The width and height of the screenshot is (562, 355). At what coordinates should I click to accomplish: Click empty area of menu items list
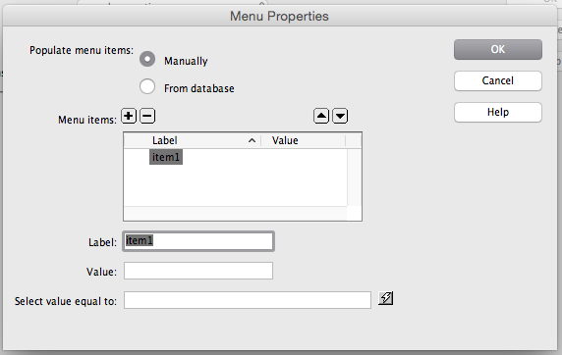pos(235,186)
